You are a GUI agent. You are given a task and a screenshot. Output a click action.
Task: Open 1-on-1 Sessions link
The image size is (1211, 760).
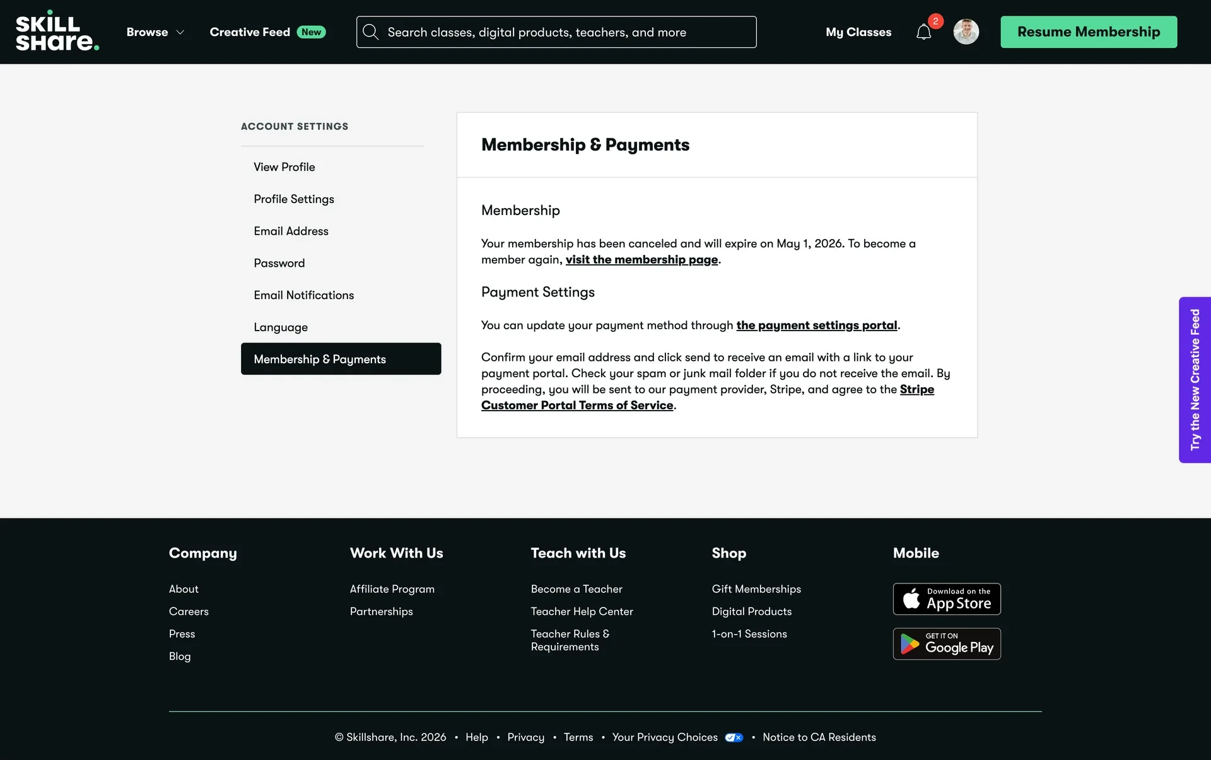[x=749, y=634]
